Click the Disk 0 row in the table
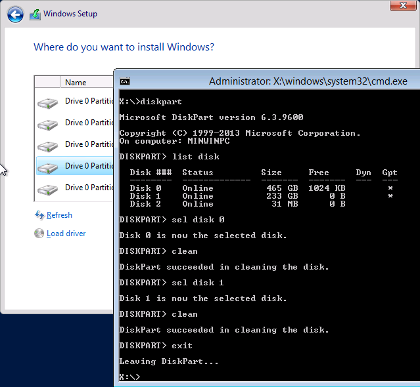420x387 pixels. pyautogui.click(x=262, y=188)
